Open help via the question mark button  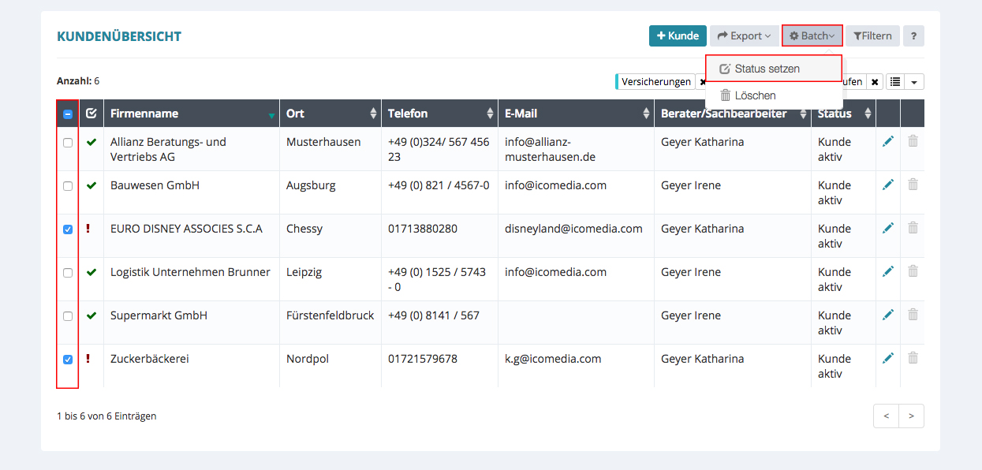pos(913,35)
